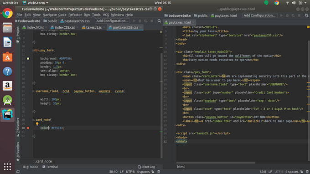Change 4 spaces indent in left status bar
The height and width of the screenshot is (174, 310).
click(x=143, y=172)
